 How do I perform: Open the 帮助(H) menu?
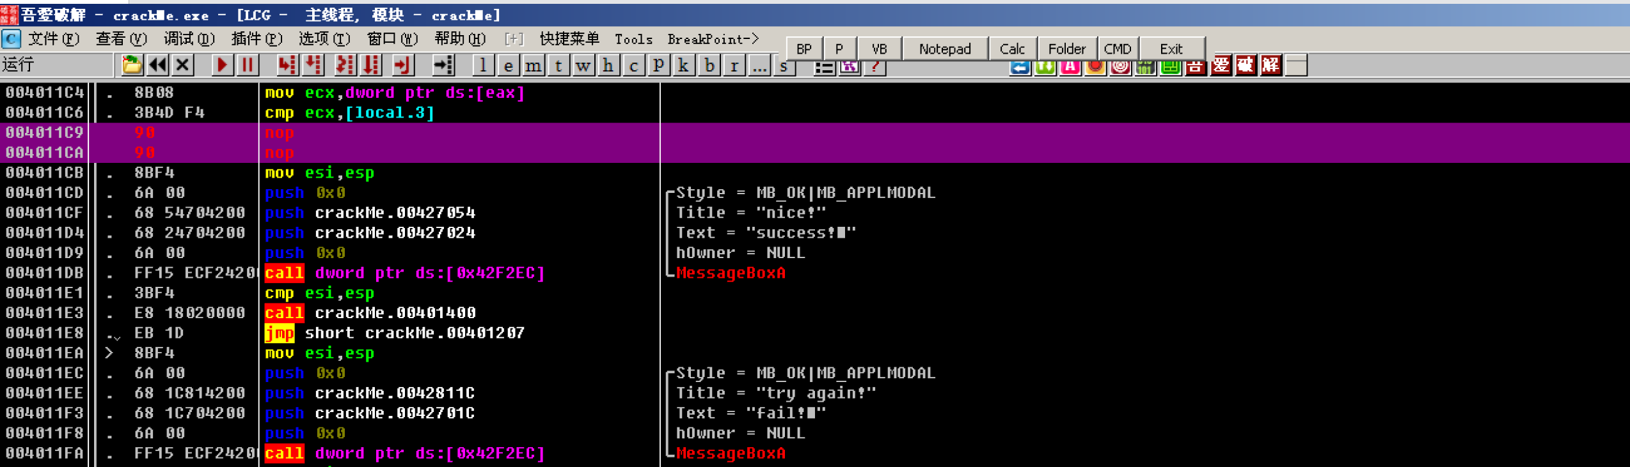(460, 39)
